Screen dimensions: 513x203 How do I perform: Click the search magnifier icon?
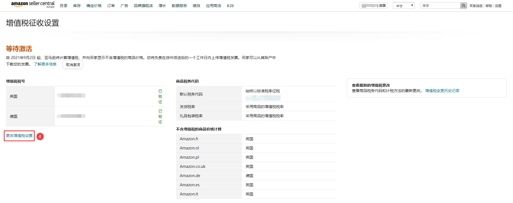(463, 5)
